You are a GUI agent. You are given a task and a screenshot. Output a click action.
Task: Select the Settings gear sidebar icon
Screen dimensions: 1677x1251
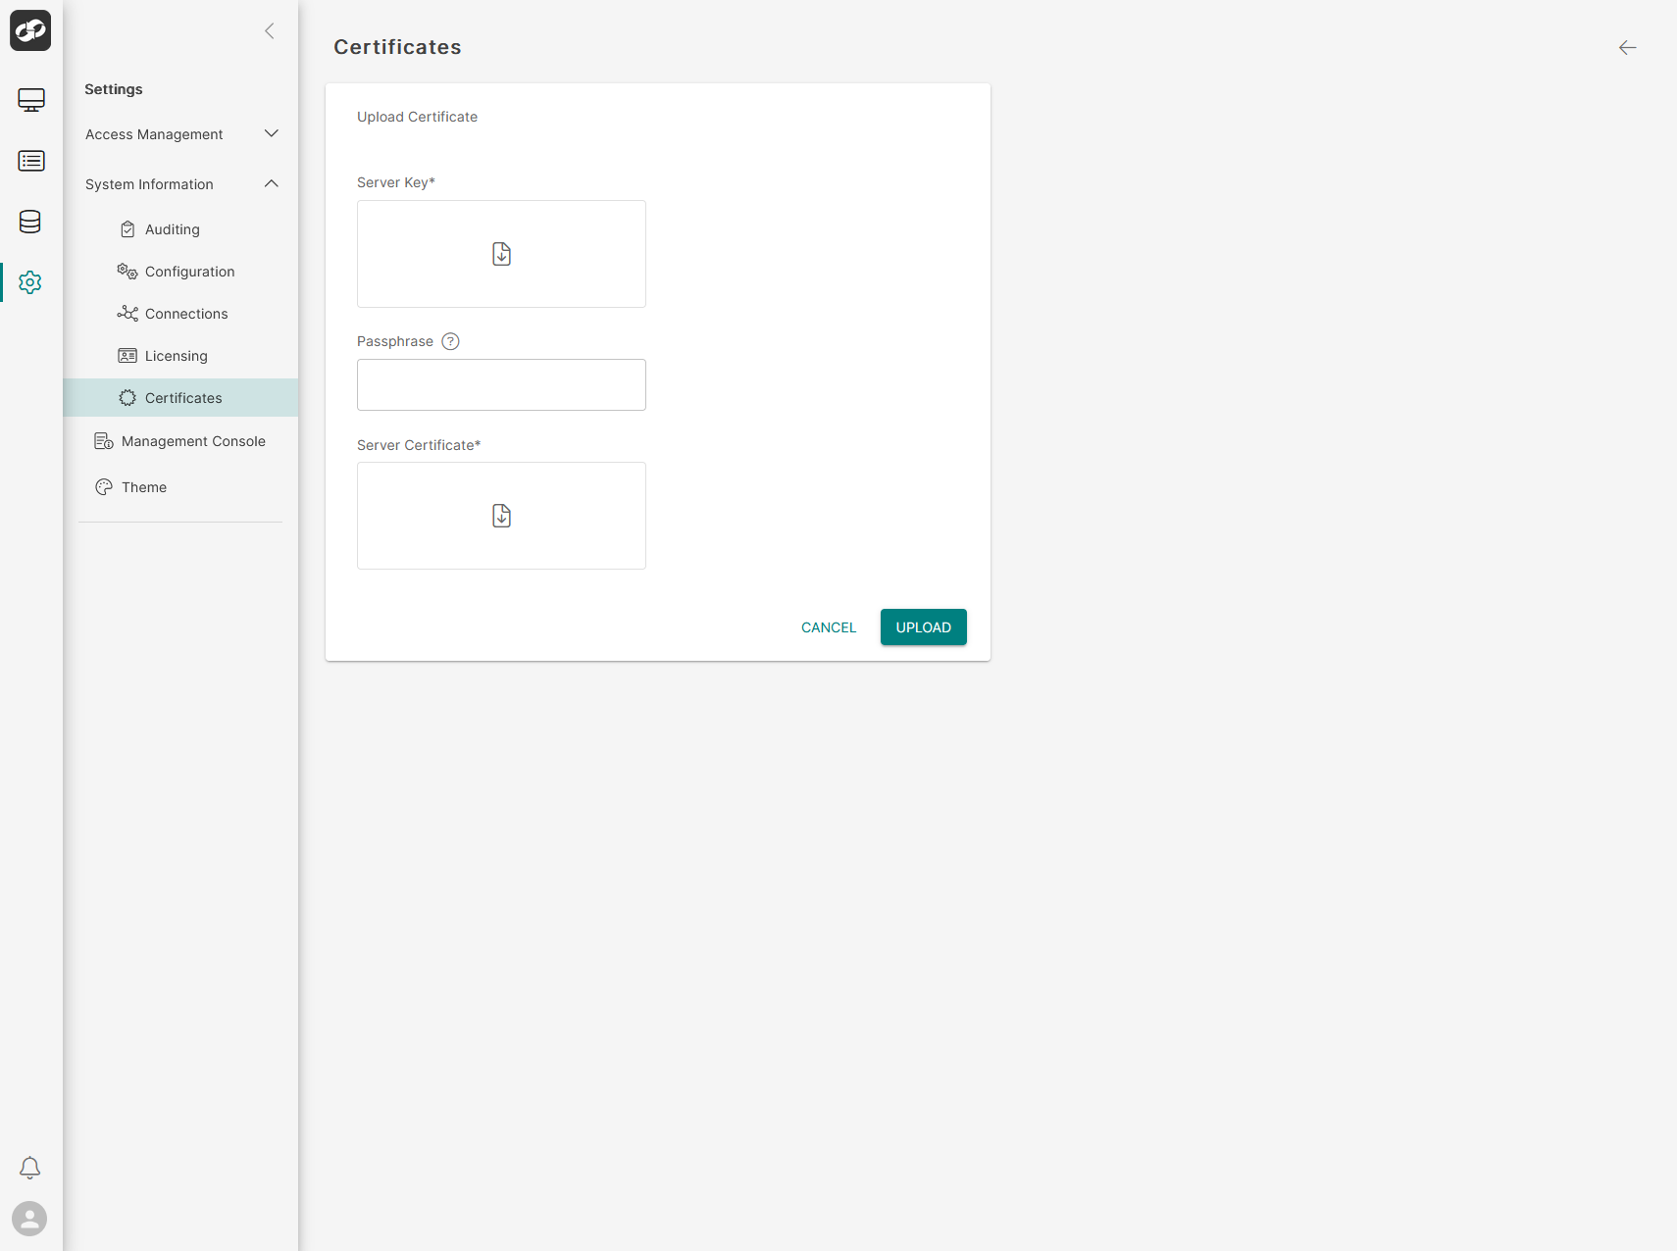click(30, 282)
